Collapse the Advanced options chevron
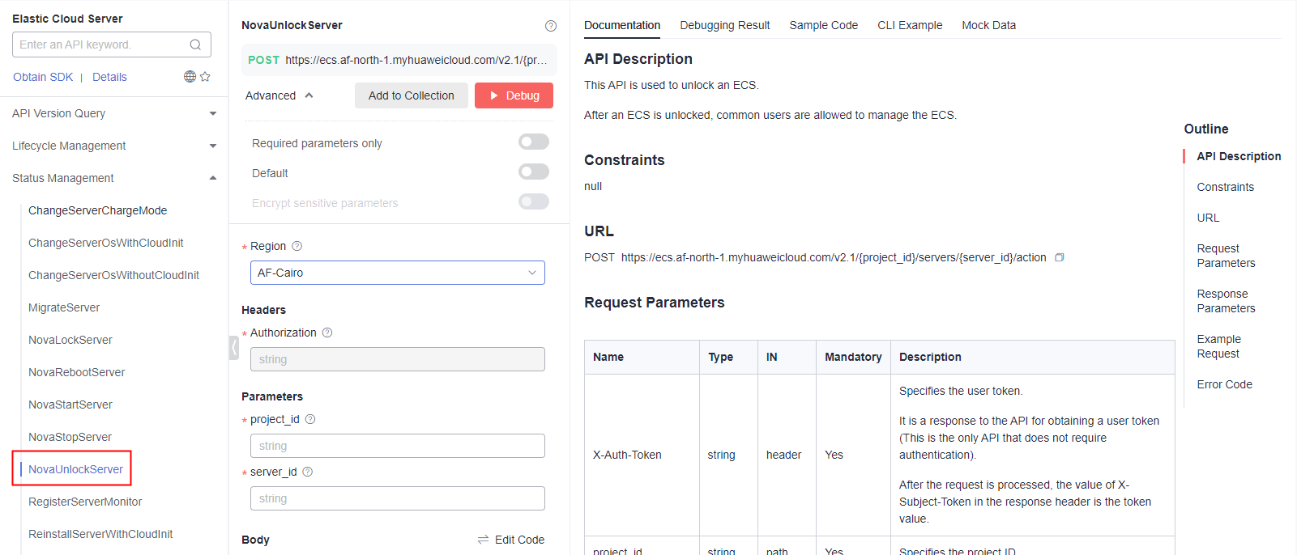The width and height of the screenshot is (1297, 555). [x=309, y=95]
